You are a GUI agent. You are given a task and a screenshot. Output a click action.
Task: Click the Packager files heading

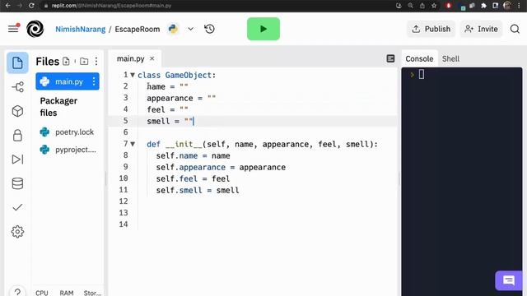(58, 107)
